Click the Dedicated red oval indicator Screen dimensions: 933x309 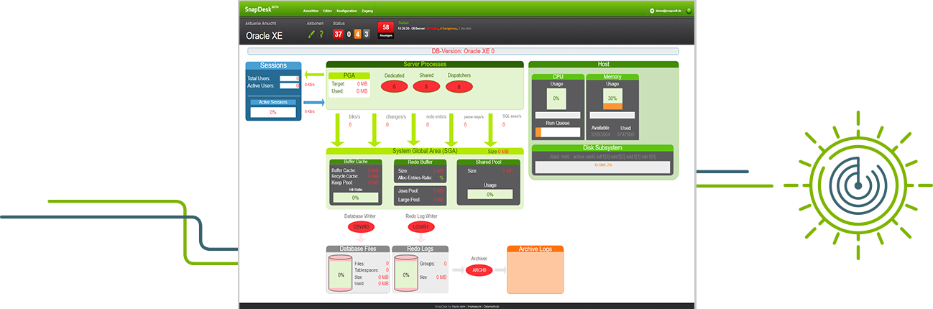pyautogui.click(x=394, y=86)
